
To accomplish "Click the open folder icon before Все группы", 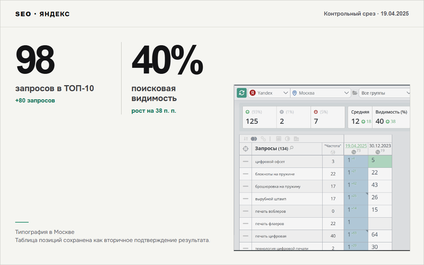I will (355, 93).
